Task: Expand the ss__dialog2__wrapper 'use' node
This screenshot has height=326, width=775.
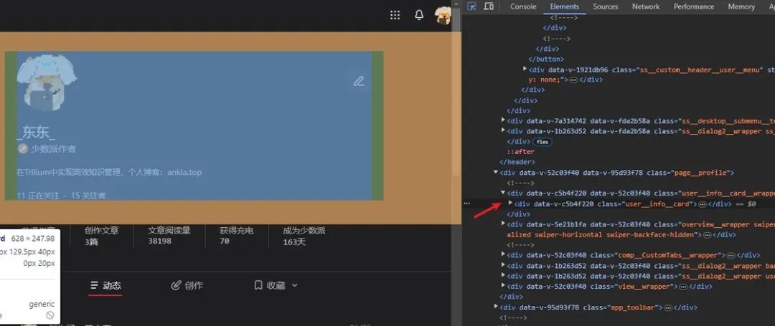Action: point(503,275)
